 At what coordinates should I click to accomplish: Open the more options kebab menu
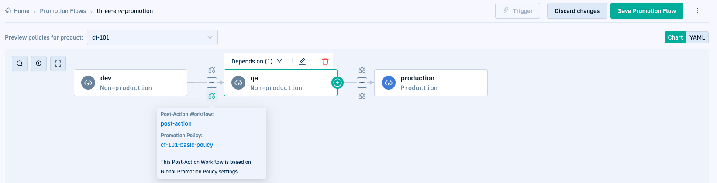[x=698, y=11]
